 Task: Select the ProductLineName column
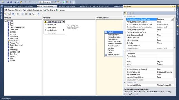click(x=114, y=55)
